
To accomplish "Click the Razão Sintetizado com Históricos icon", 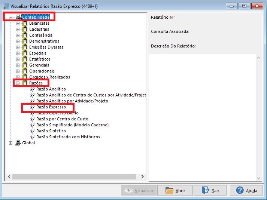I will click(x=32, y=137).
